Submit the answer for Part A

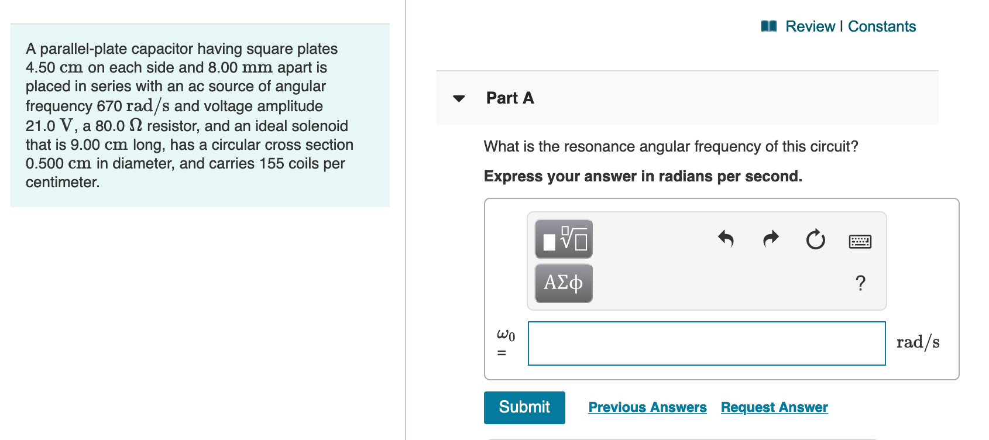pyautogui.click(x=524, y=407)
